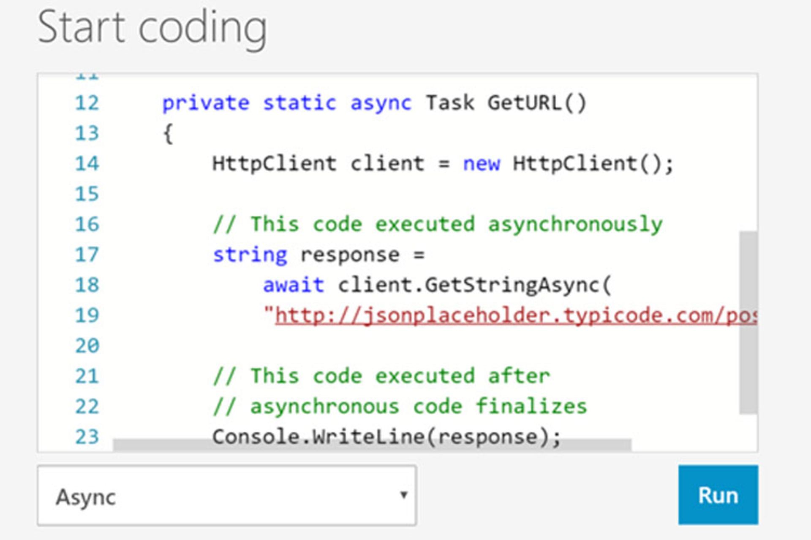This screenshot has width=811, height=540.
Task: Click the 'Start coding' heading
Action: pyautogui.click(x=152, y=27)
